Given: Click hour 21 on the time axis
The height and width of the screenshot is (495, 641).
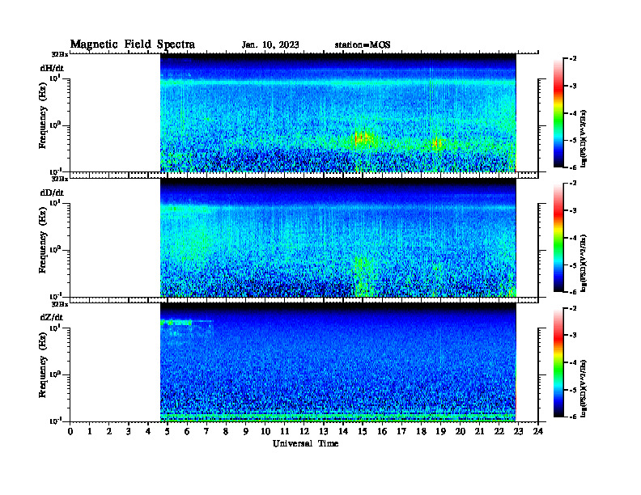Looking at the screenshot, I should click(x=479, y=432).
